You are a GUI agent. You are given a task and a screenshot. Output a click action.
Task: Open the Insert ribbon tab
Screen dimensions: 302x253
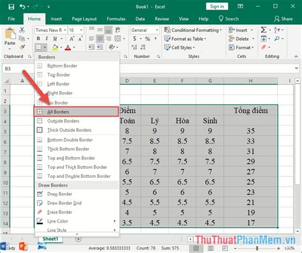click(56, 18)
